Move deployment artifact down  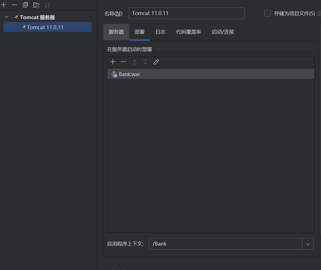pyautogui.click(x=145, y=62)
